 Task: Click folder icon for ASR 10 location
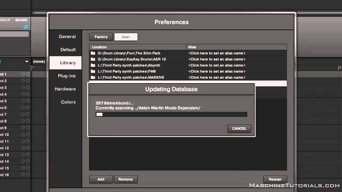click(x=93, y=59)
